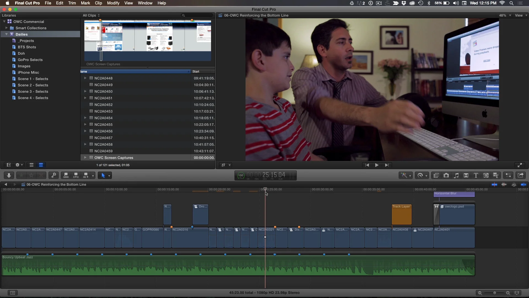Open the Modify menu
The image size is (529, 298).
point(113,3)
